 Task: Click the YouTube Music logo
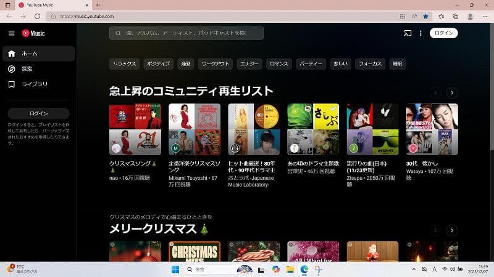[33, 33]
